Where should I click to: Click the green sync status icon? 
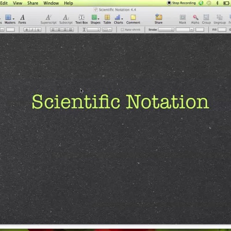click(x=201, y=3)
